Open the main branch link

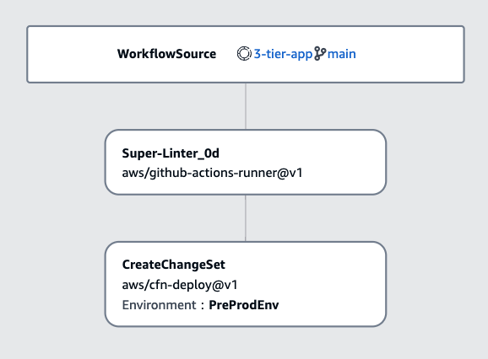pyautogui.click(x=341, y=54)
